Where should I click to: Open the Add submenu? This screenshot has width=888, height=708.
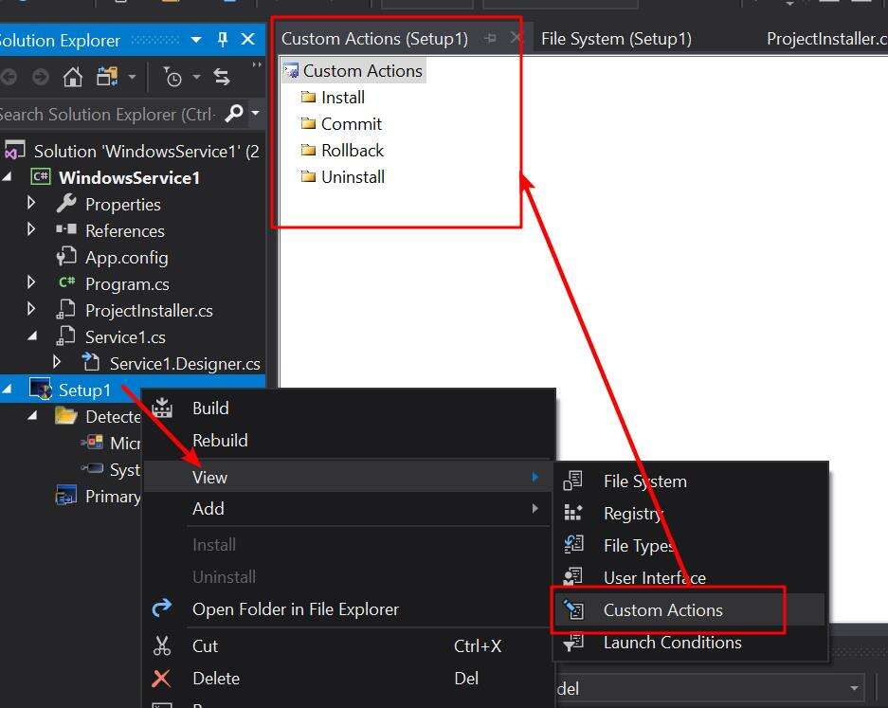pos(349,508)
